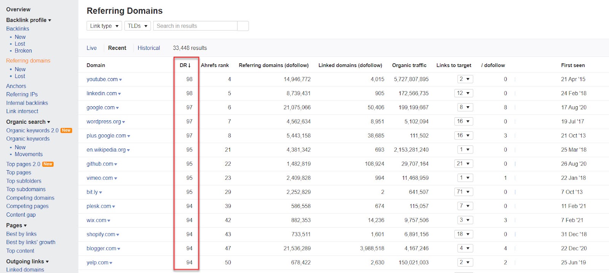The height and width of the screenshot is (273, 609).
Task: Collapse the Pages section
Action: click(16, 225)
